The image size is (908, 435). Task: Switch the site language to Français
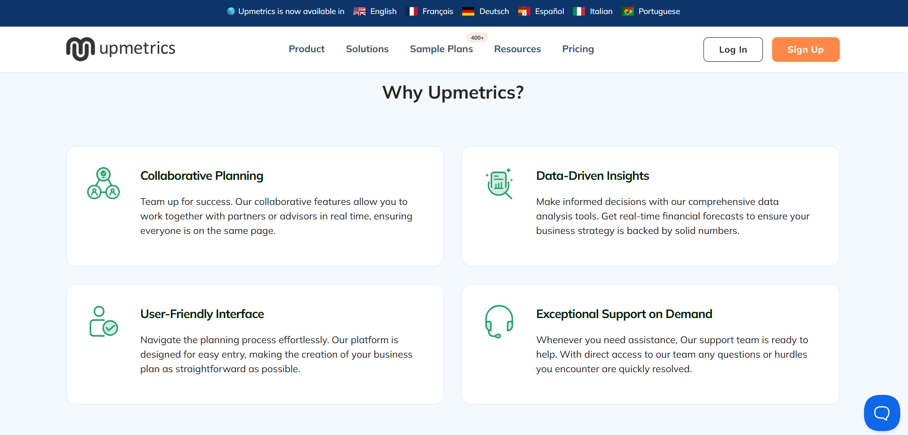[x=438, y=12]
